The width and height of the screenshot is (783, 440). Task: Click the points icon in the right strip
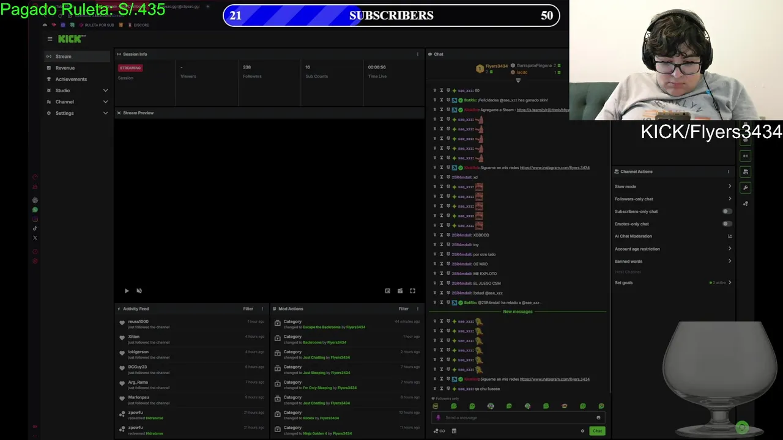746,204
